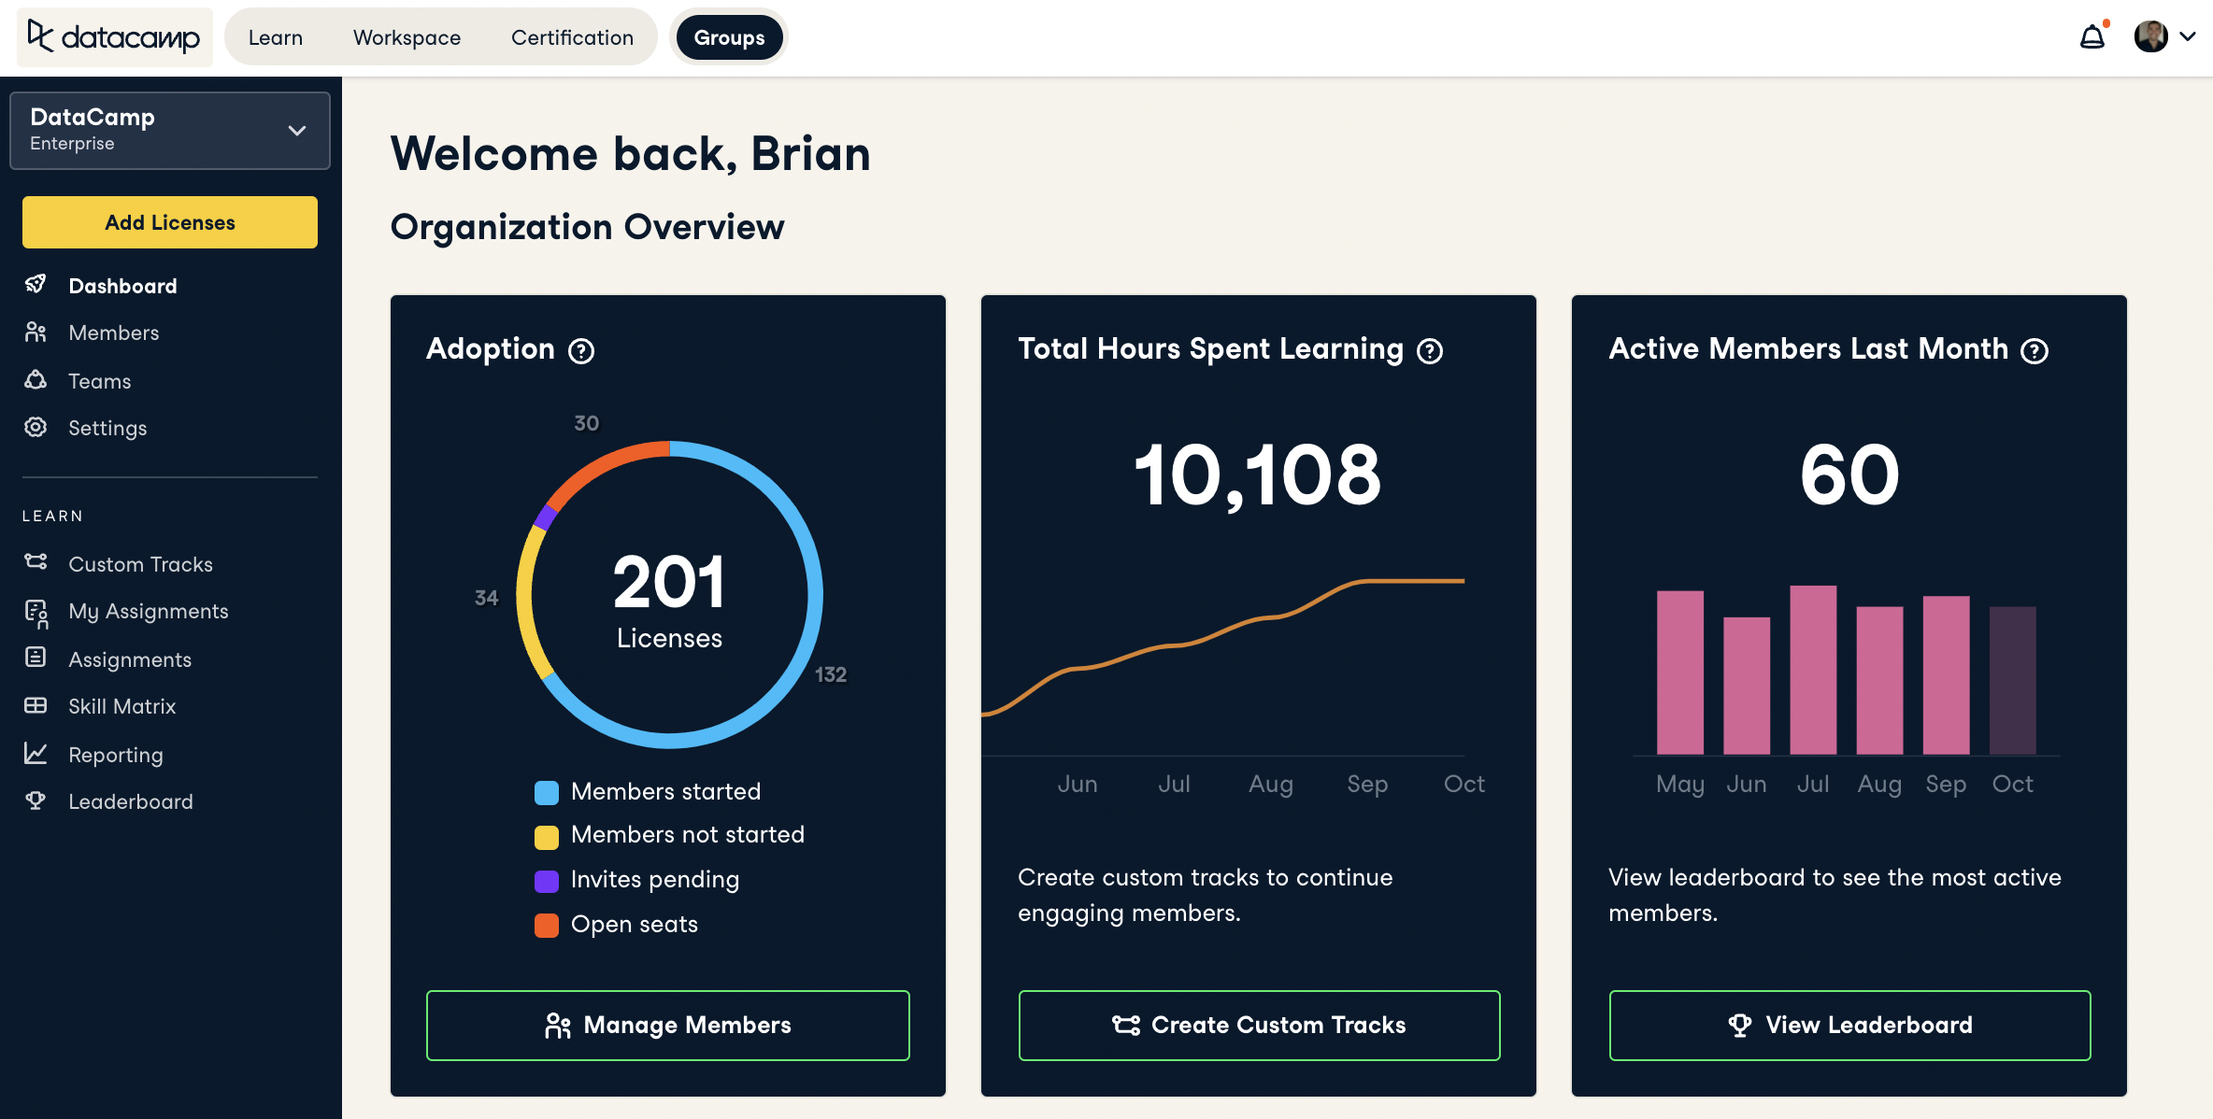Viewport: 2213px width, 1119px height.
Task: Click the Oct bar in the Active Members chart
Action: click(x=2012, y=680)
